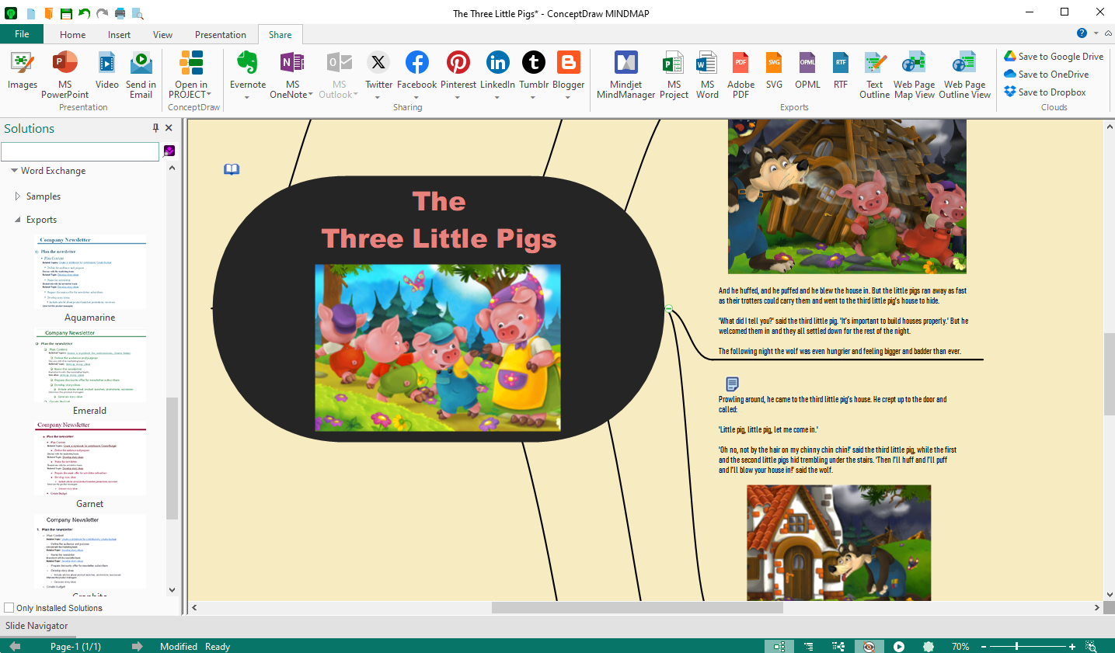Export the map as Text Outline
Screen dimensions: 1115x653
pyautogui.click(x=874, y=75)
